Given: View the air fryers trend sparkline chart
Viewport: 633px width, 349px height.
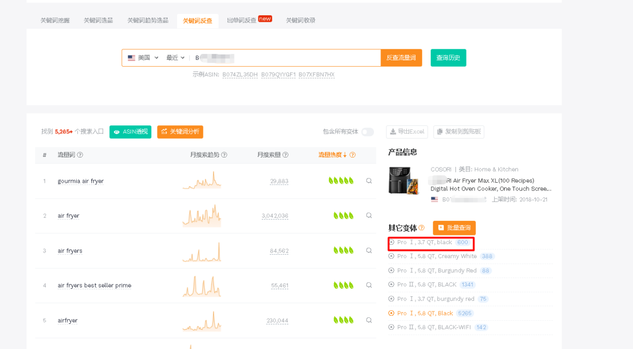Looking at the screenshot, I should click(x=202, y=251).
